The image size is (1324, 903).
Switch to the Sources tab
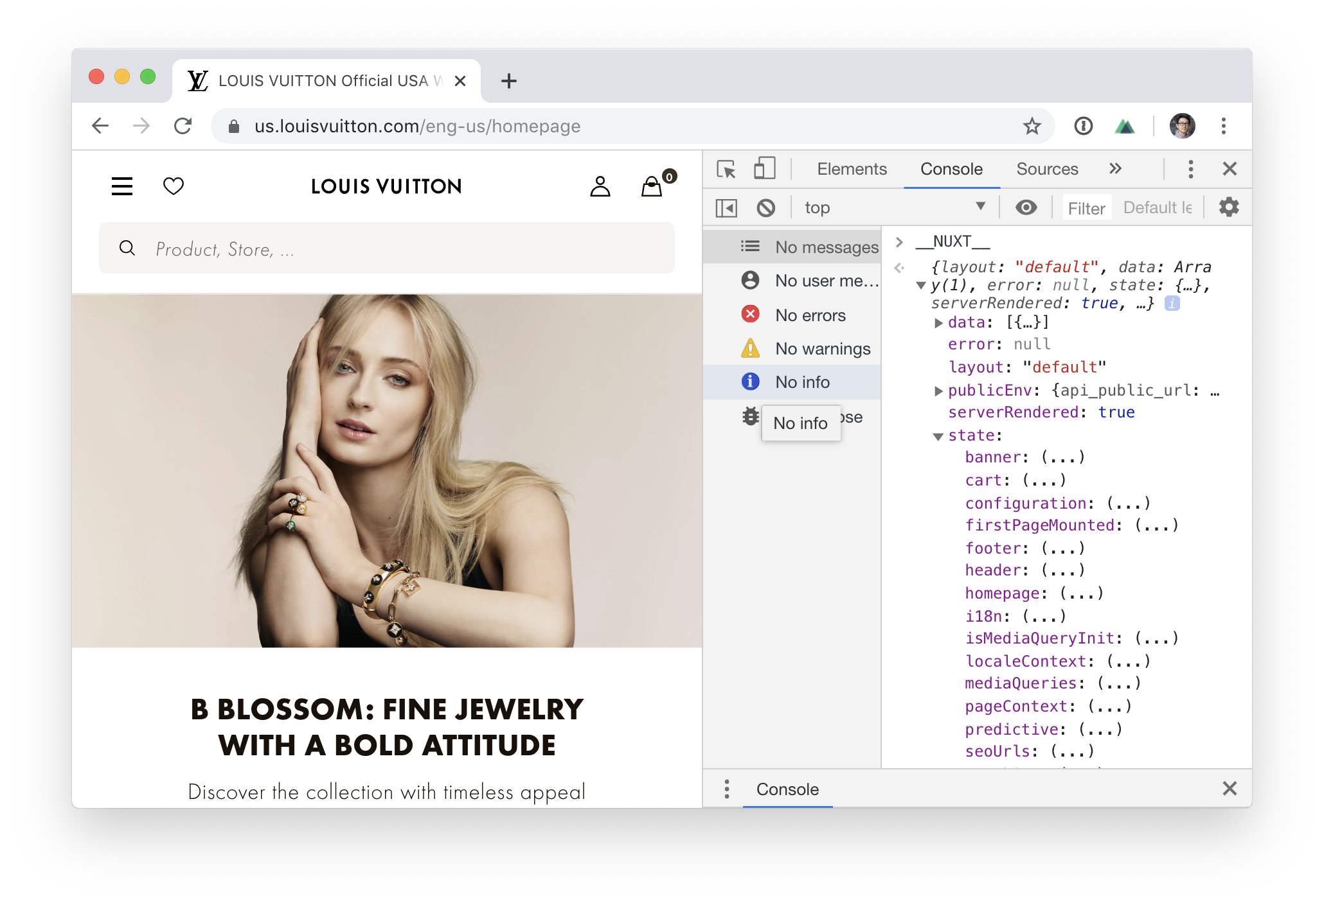click(1047, 169)
